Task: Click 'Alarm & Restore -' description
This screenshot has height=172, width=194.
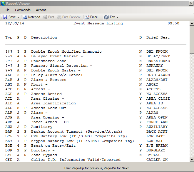Action: pos(51,80)
